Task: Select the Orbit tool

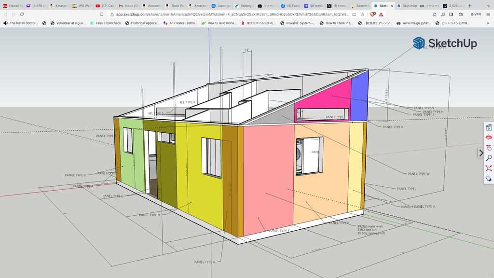Action: [489, 138]
